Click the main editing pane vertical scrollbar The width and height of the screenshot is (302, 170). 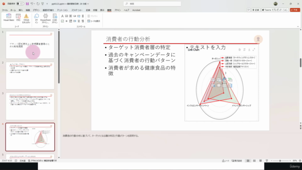301,63
